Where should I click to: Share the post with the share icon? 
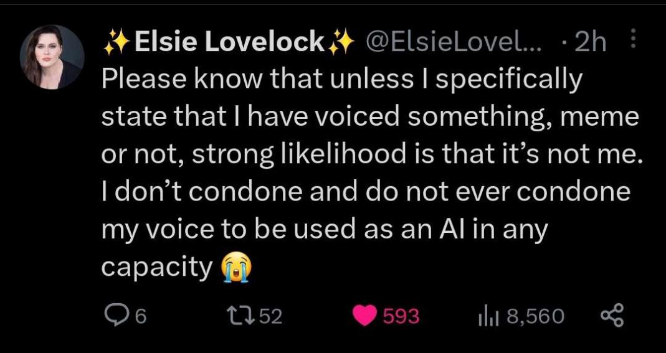click(x=612, y=315)
